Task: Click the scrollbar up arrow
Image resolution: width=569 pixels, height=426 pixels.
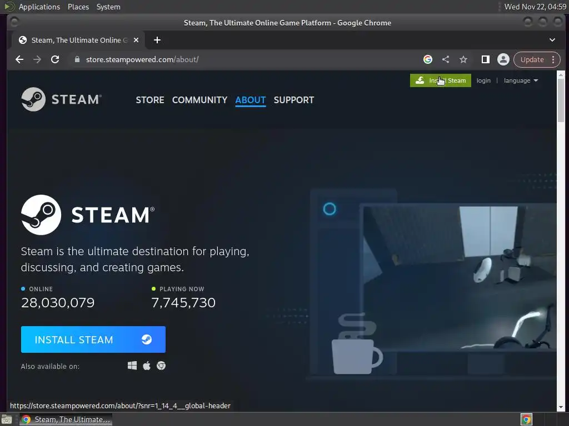Action: pyautogui.click(x=561, y=75)
